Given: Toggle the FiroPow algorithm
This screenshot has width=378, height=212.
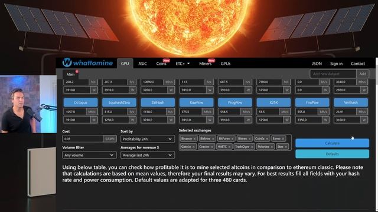Looking at the screenshot, I should 312,102.
